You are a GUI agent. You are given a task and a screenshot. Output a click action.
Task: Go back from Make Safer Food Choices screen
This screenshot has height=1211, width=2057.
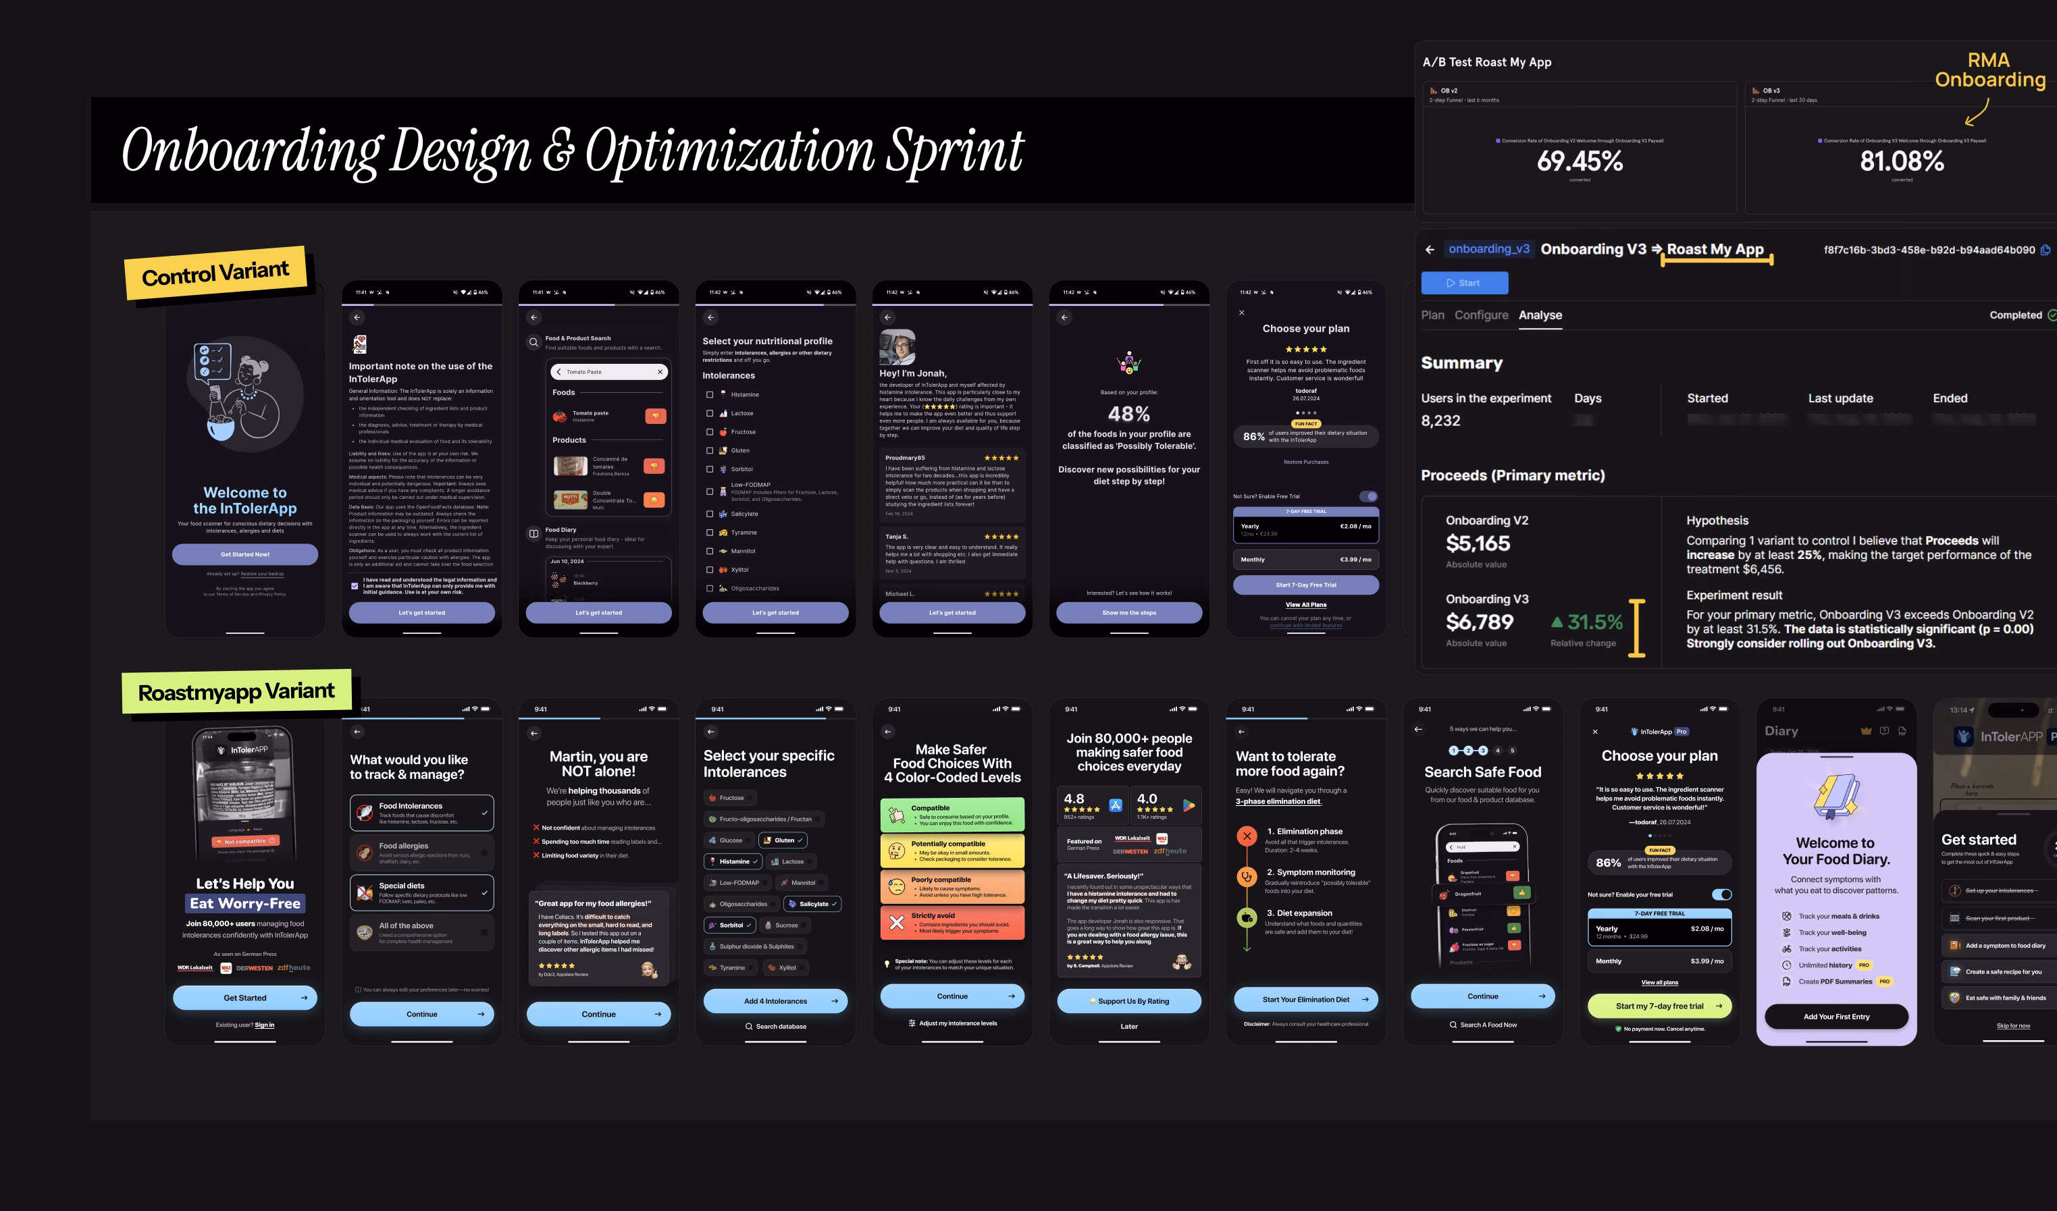click(x=888, y=732)
